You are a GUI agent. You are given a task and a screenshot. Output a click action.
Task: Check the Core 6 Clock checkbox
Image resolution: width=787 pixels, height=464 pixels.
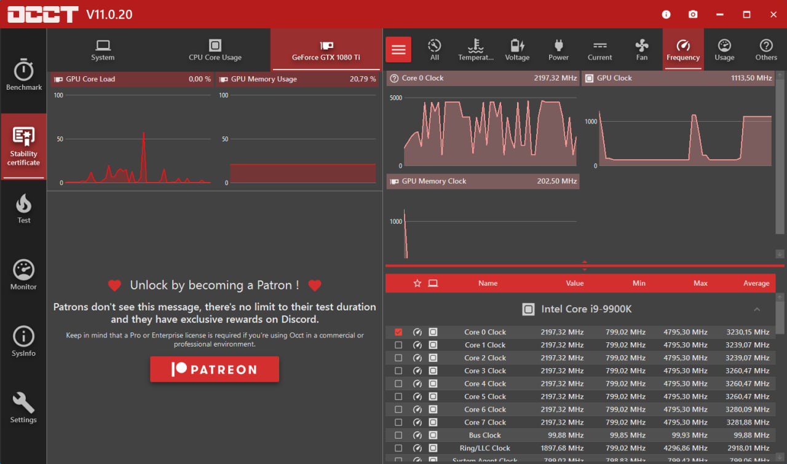398,409
